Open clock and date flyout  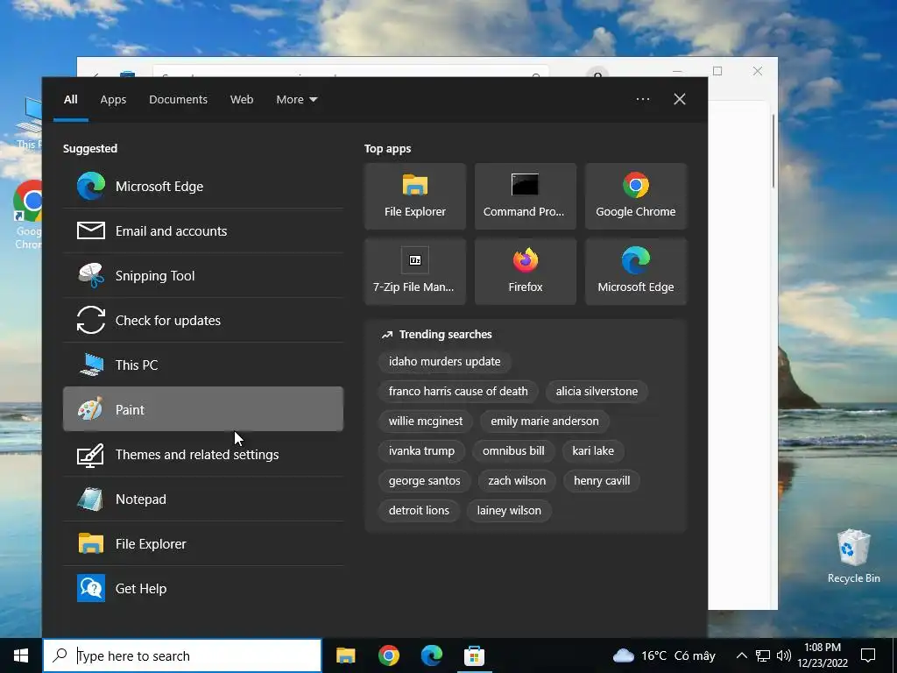click(823, 655)
